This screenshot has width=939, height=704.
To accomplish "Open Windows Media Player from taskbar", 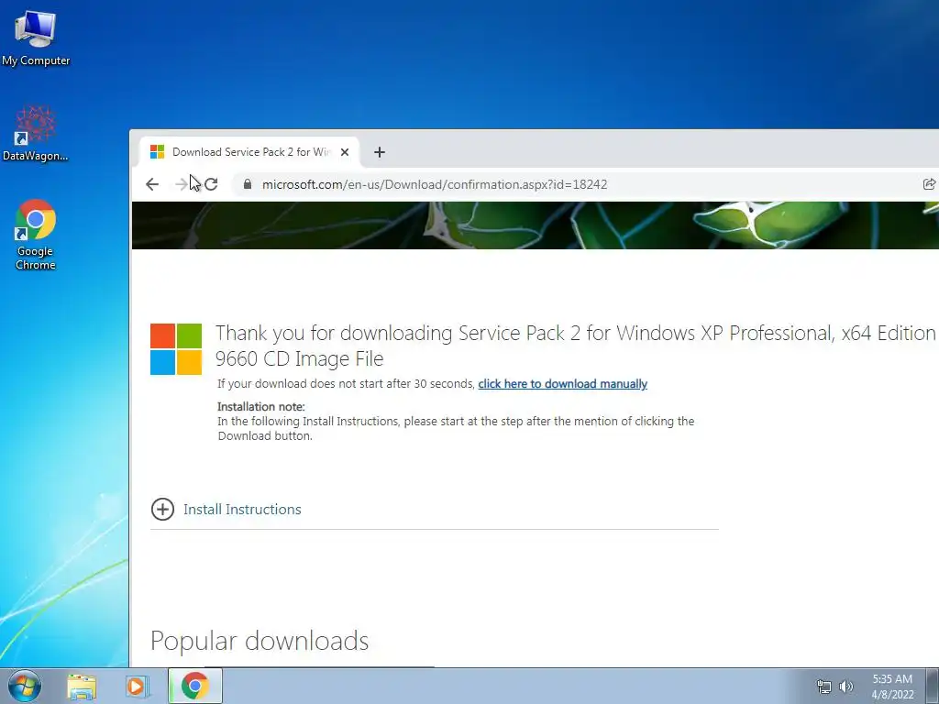I will (137, 687).
